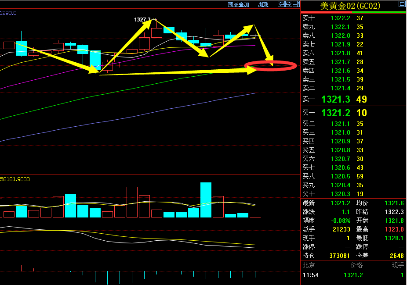Click the 买十 row at 1320.3
This screenshot has width=407, height=285.
coord(341,194)
